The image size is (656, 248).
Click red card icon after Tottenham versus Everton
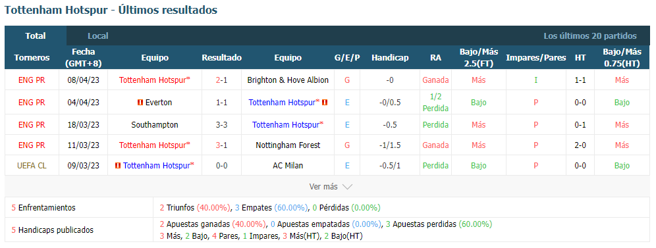[x=325, y=102]
